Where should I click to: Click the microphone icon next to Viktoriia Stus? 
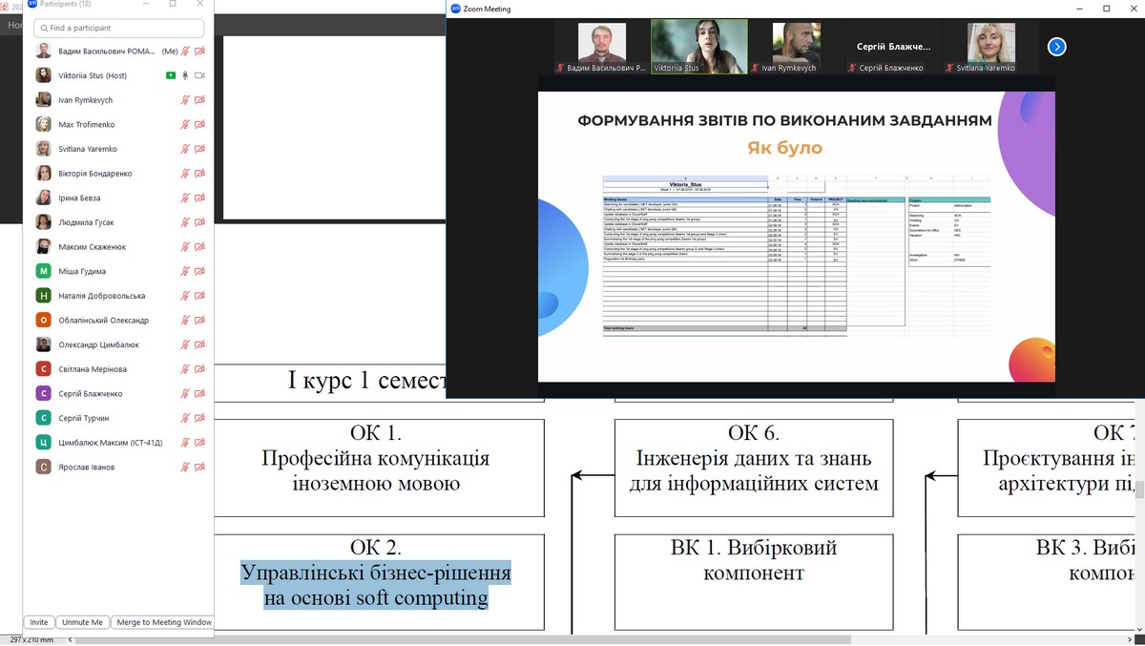coord(185,75)
